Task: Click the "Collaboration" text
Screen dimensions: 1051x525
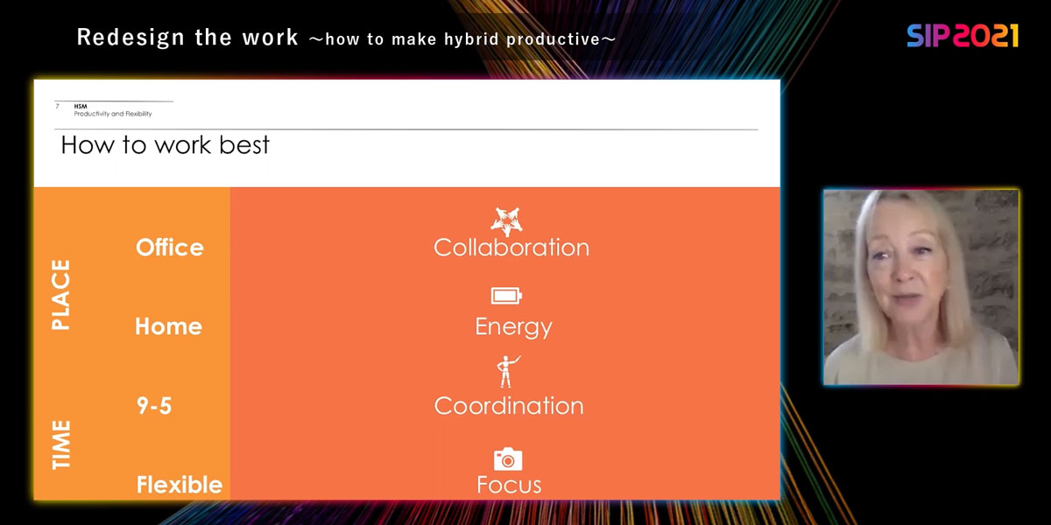Action: 511,248
